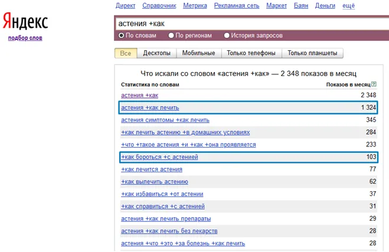Open the Директ link in top navigation
The height and width of the screenshot is (252, 389).
tap(126, 6)
